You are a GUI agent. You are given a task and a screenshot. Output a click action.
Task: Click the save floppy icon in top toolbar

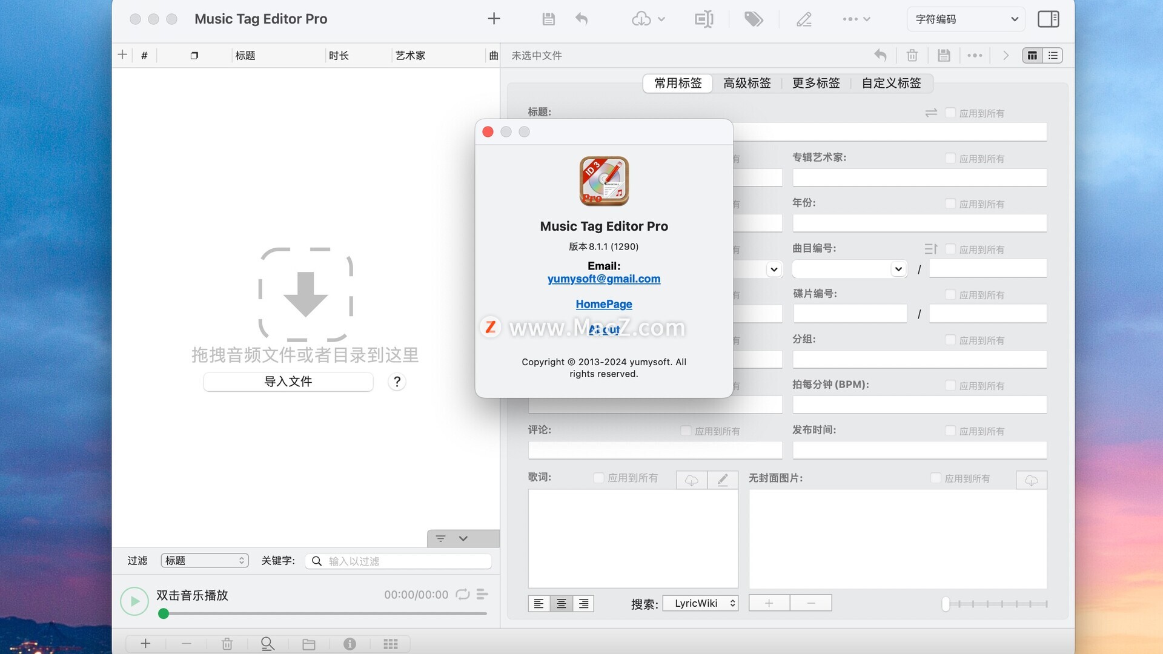click(548, 19)
